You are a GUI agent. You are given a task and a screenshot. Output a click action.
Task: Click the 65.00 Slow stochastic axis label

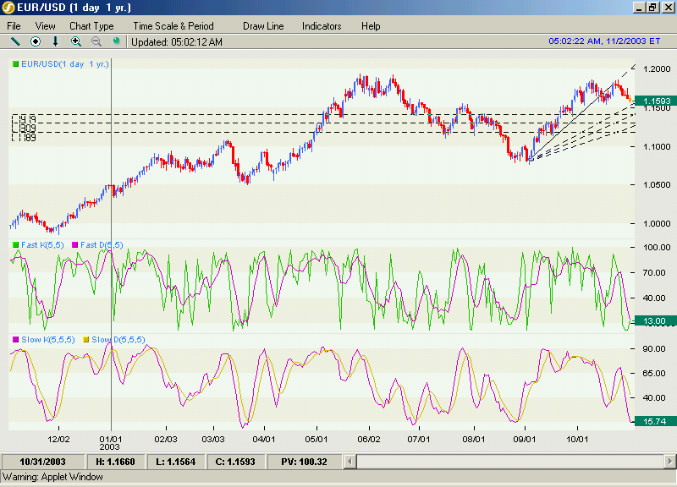point(654,373)
